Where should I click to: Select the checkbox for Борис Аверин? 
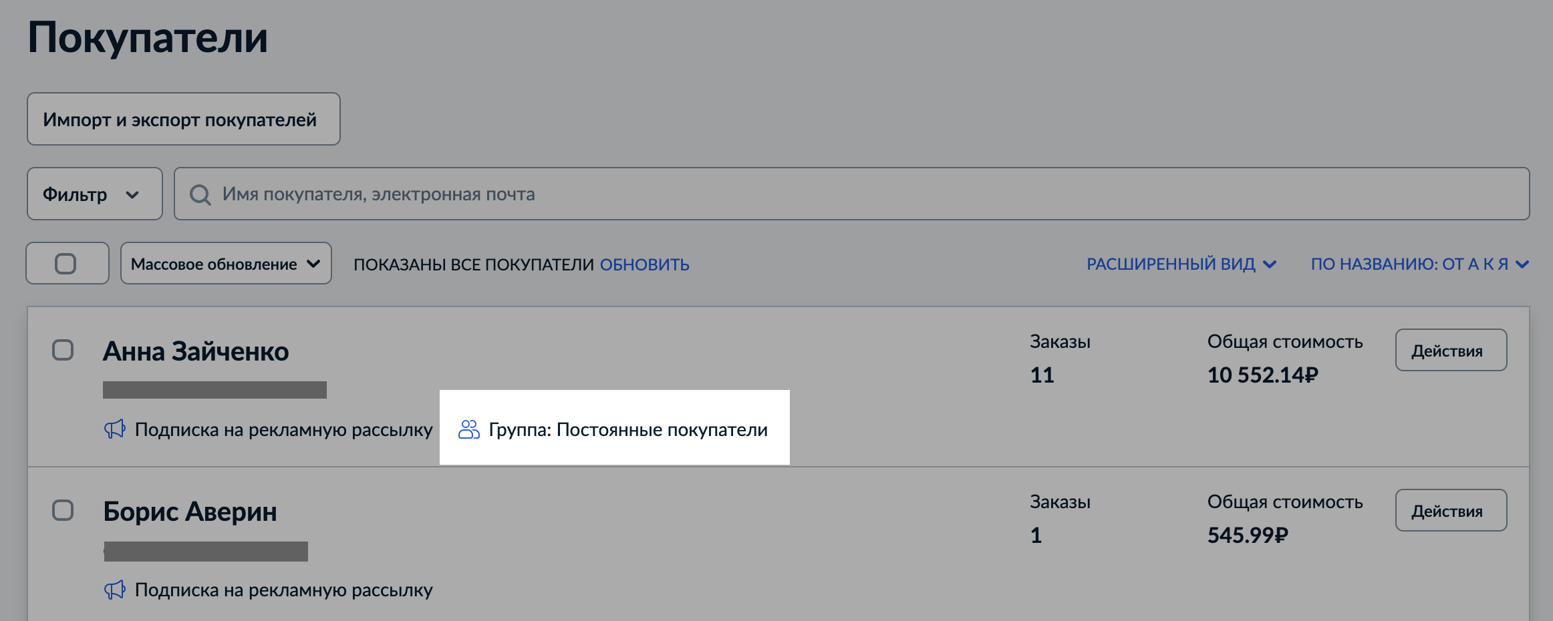click(63, 510)
